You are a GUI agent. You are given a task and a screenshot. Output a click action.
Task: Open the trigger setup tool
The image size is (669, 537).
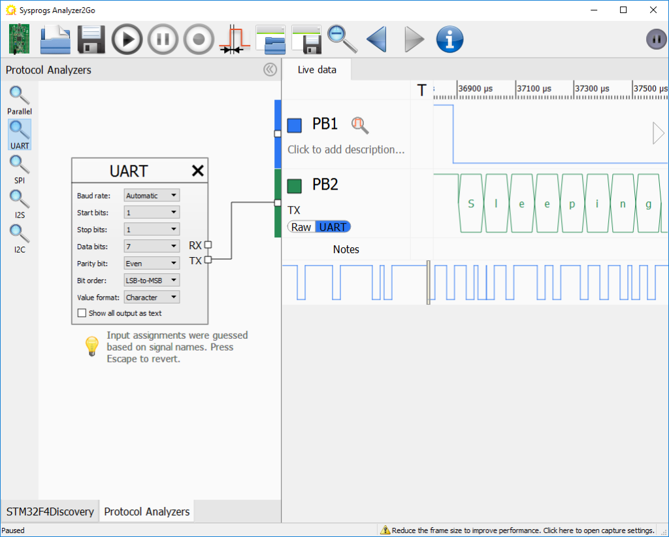pyautogui.click(x=235, y=39)
